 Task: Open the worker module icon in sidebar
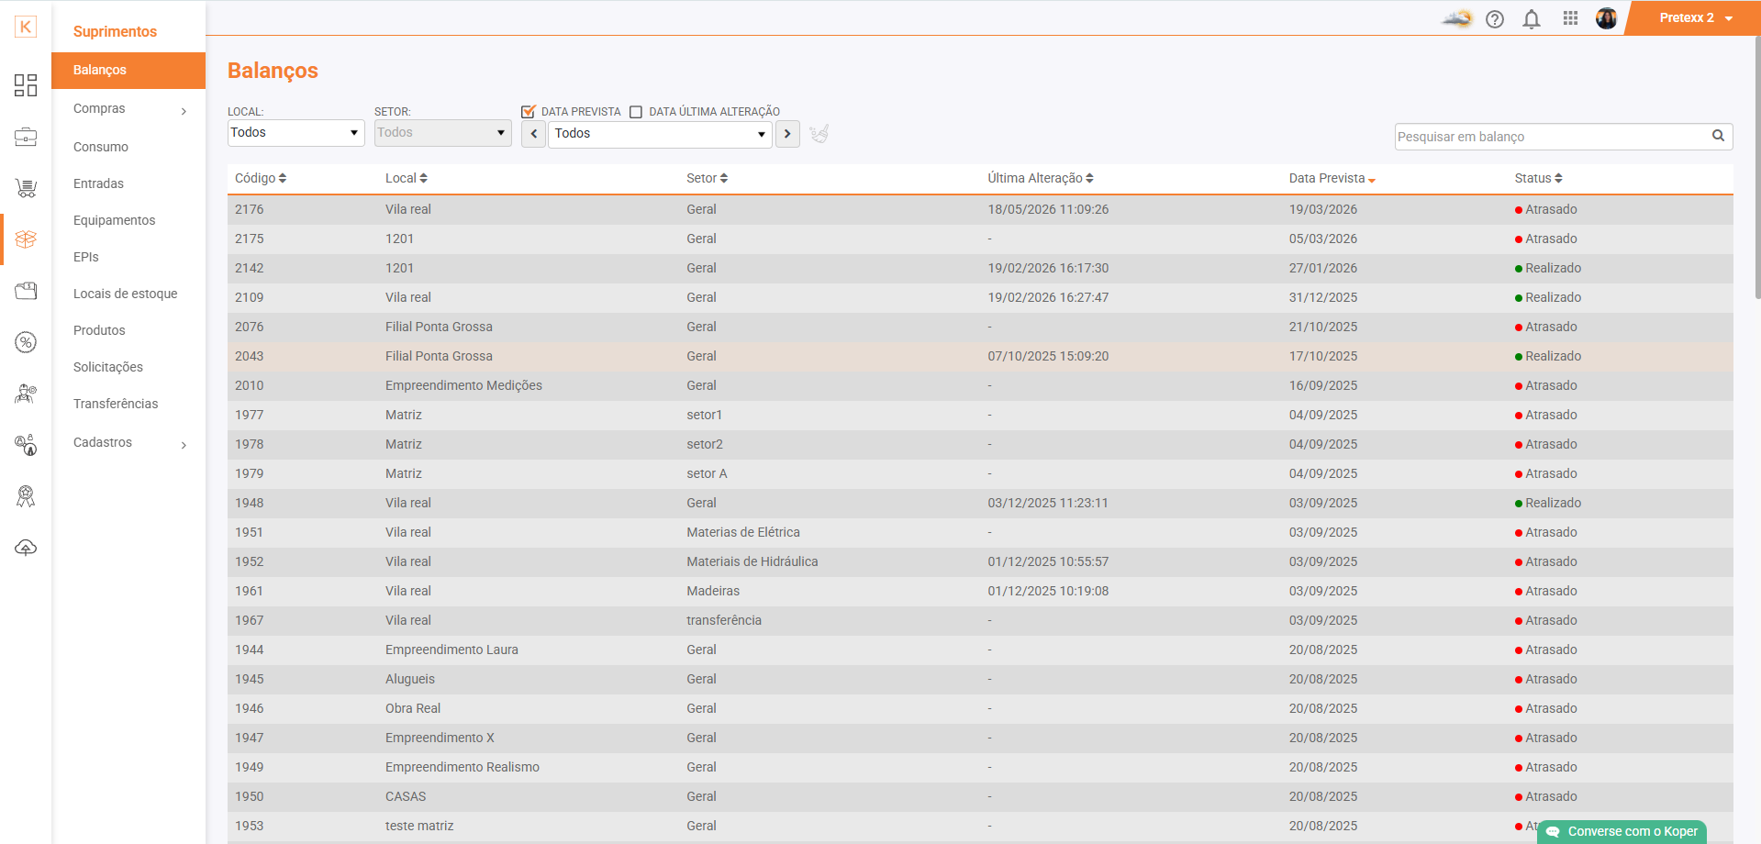tap(26, 394)
